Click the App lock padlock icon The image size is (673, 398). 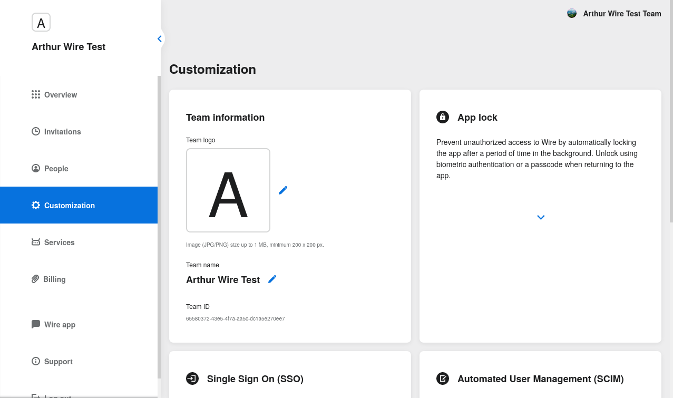(443, 117)
